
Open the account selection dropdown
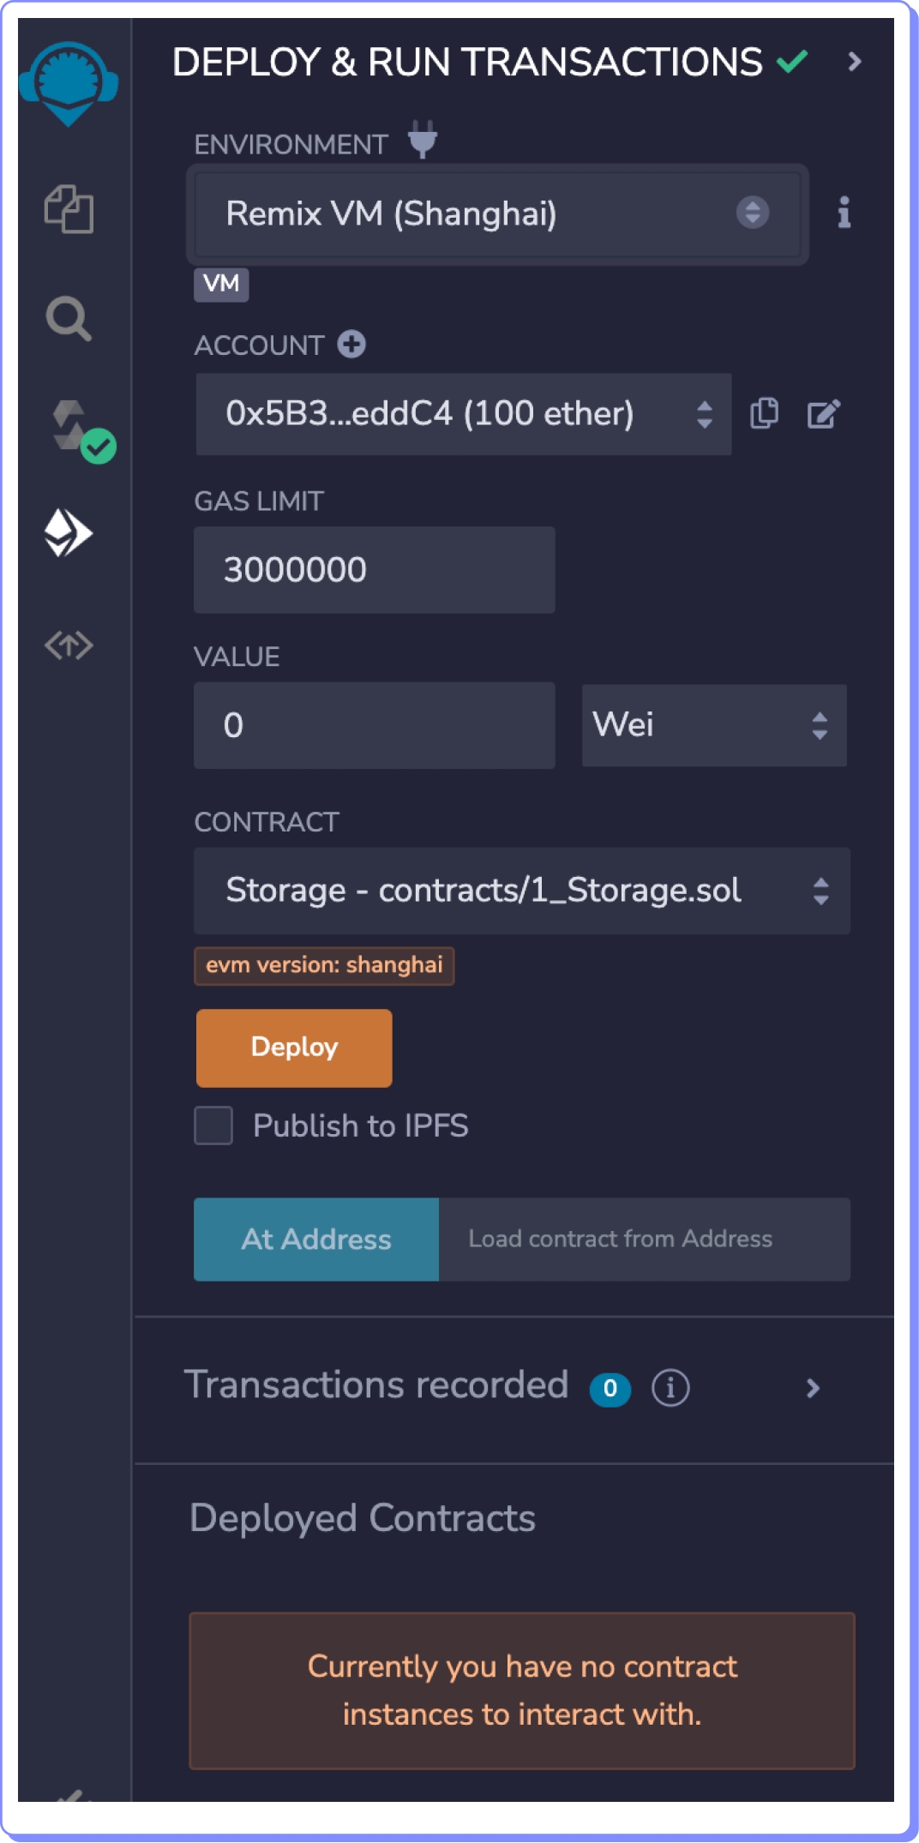463,414
